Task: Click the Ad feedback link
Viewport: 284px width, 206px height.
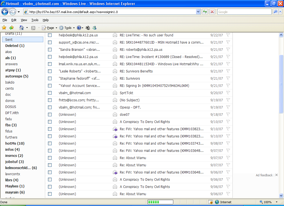Action: (264, 175)
